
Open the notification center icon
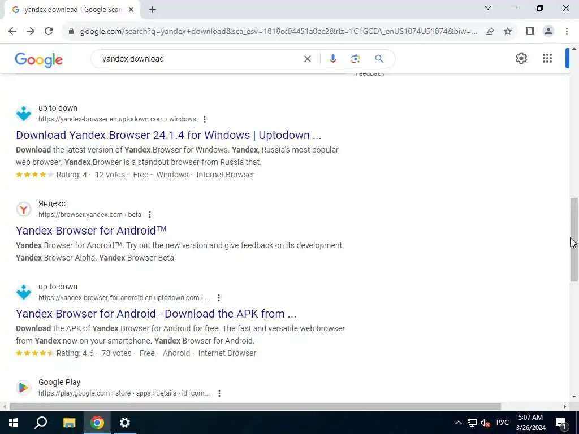(561, 423)
